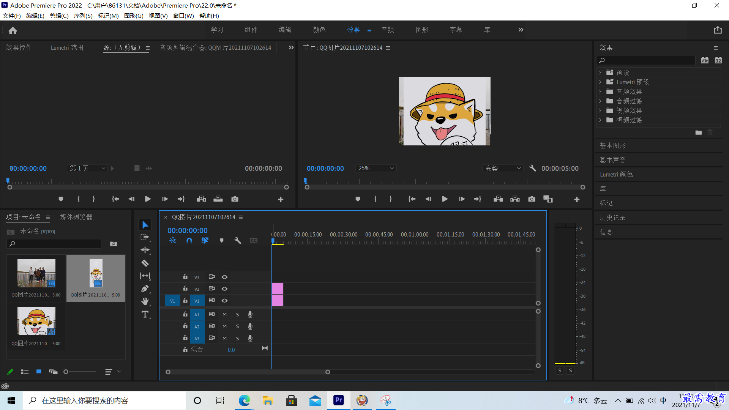Viewport: 729px width, 410px height.
Task: Mute audio track A1
Action: 224,314
